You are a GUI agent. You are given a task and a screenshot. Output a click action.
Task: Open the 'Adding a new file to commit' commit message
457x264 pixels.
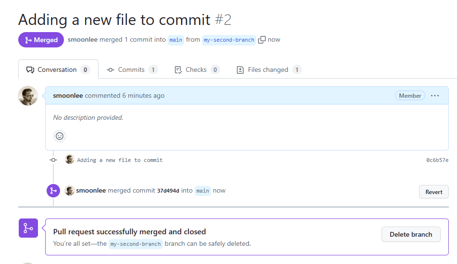pyautogui.click(x=120, y=160)
